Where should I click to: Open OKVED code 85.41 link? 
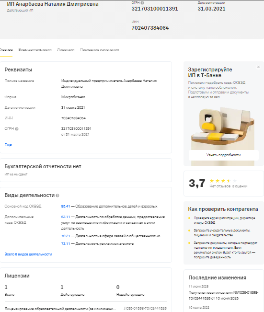click(x=66, y=207)
